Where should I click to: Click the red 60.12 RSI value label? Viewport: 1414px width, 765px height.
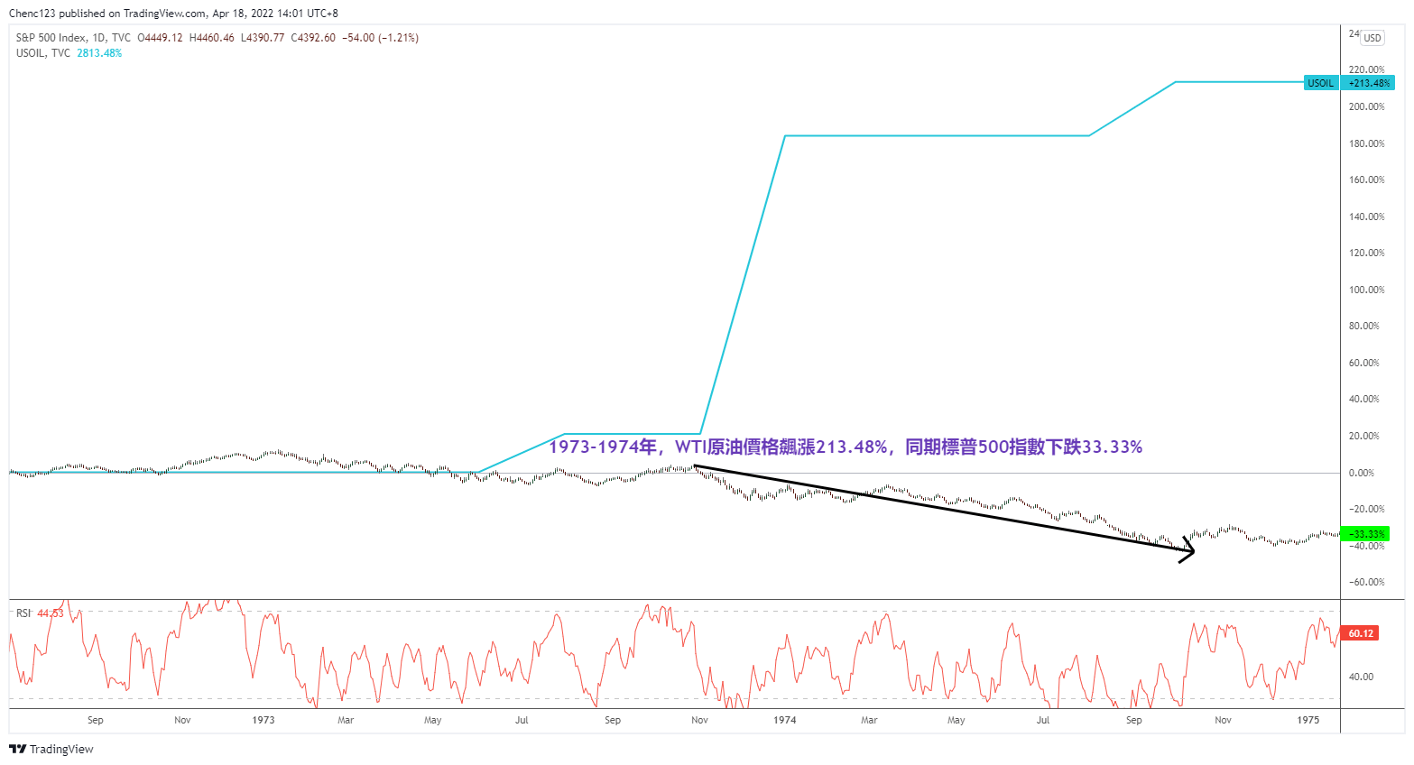(x=1361, y=633)
